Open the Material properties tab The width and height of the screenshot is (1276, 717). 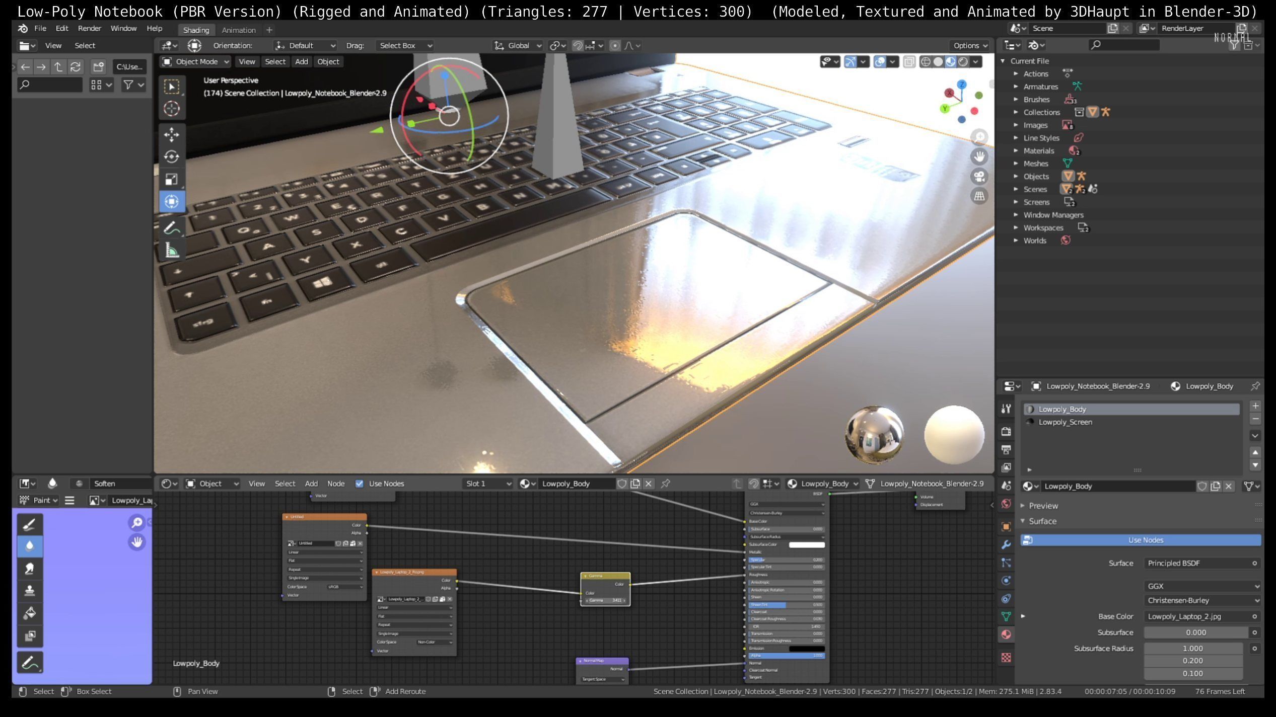(x=1006, y=635)
